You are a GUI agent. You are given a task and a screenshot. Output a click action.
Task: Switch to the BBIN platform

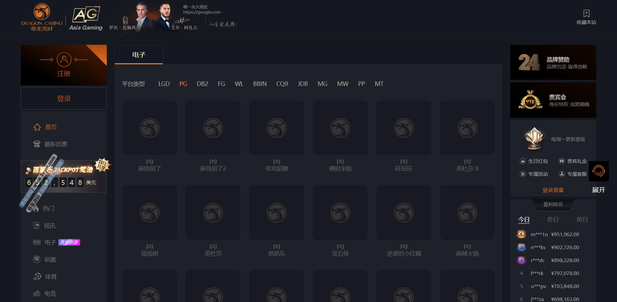point(260,84)
